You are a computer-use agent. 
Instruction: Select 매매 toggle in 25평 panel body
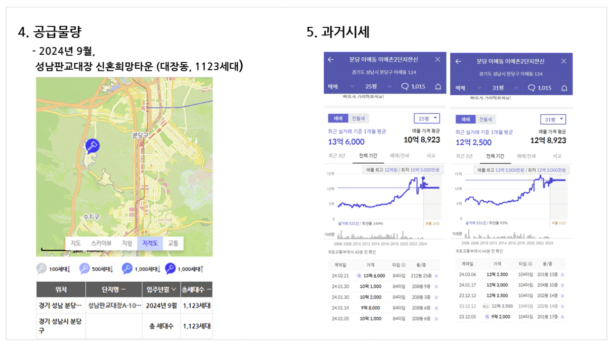pos(338,118)
